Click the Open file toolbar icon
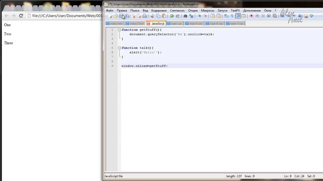This screenshot has width=323, height=181. click(116, 16)
